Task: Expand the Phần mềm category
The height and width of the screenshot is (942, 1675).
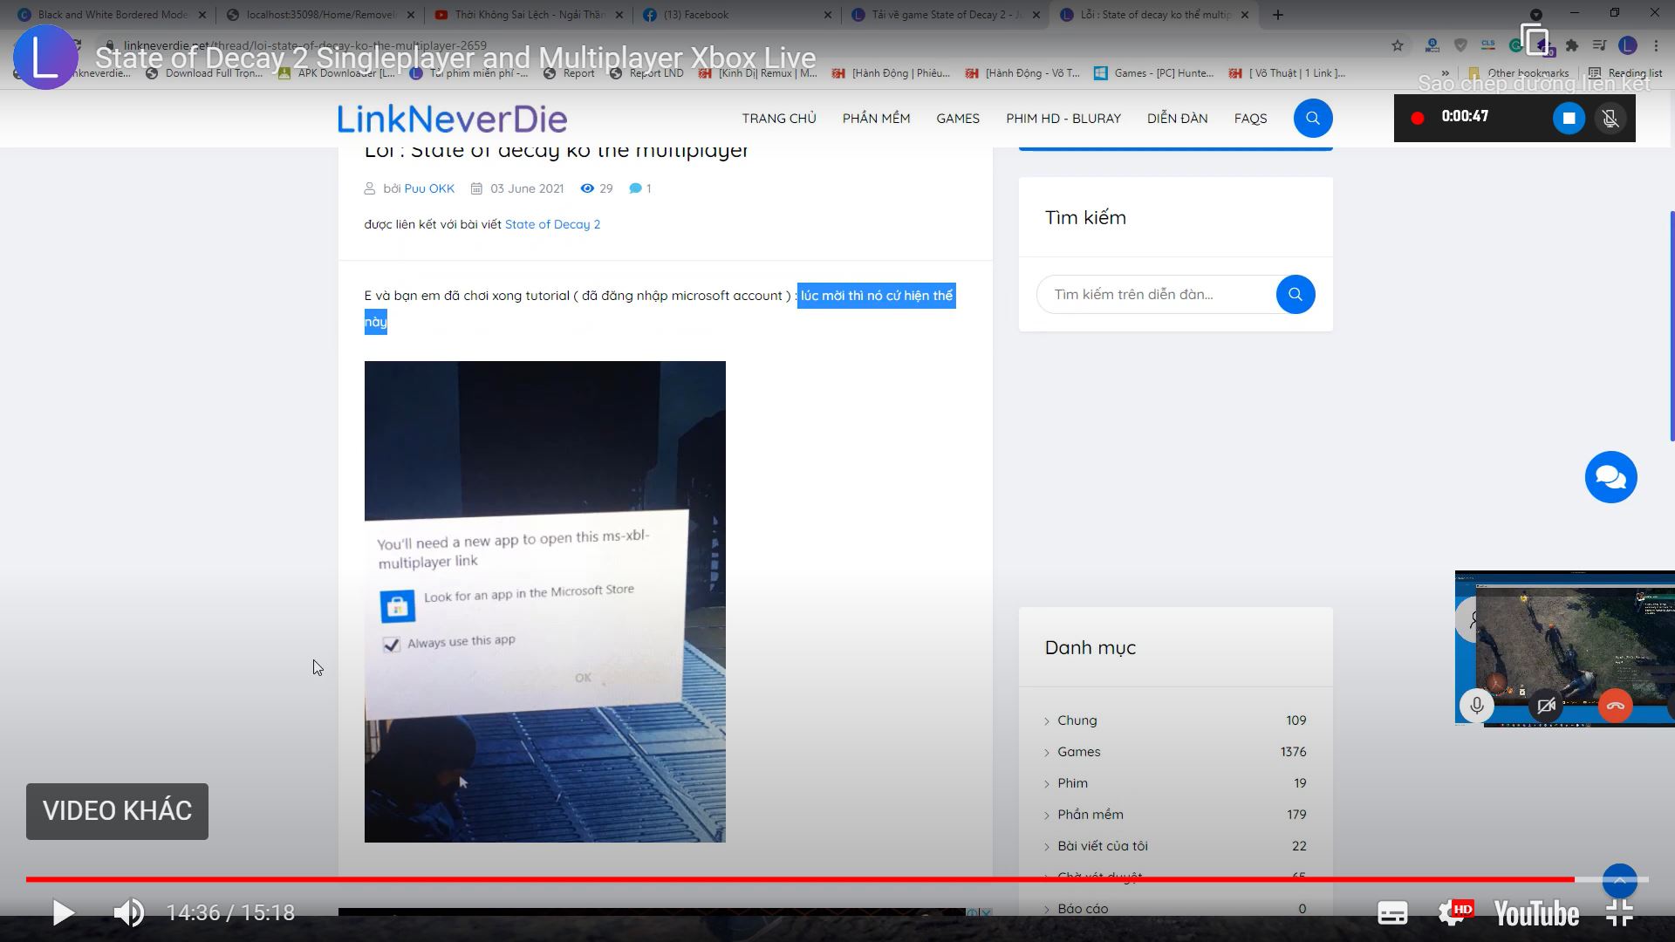Action: (1090, 815)
